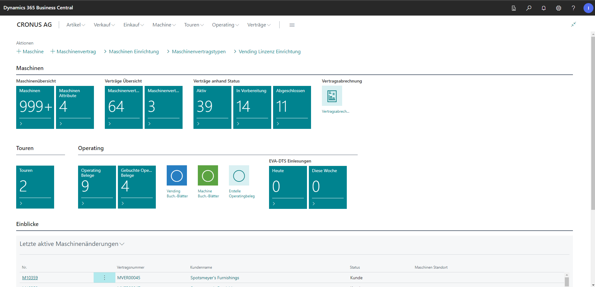Open Vending Buch.-Blätter blue circle icon
The height and width of the screenshot is (287, 595).
177,176
